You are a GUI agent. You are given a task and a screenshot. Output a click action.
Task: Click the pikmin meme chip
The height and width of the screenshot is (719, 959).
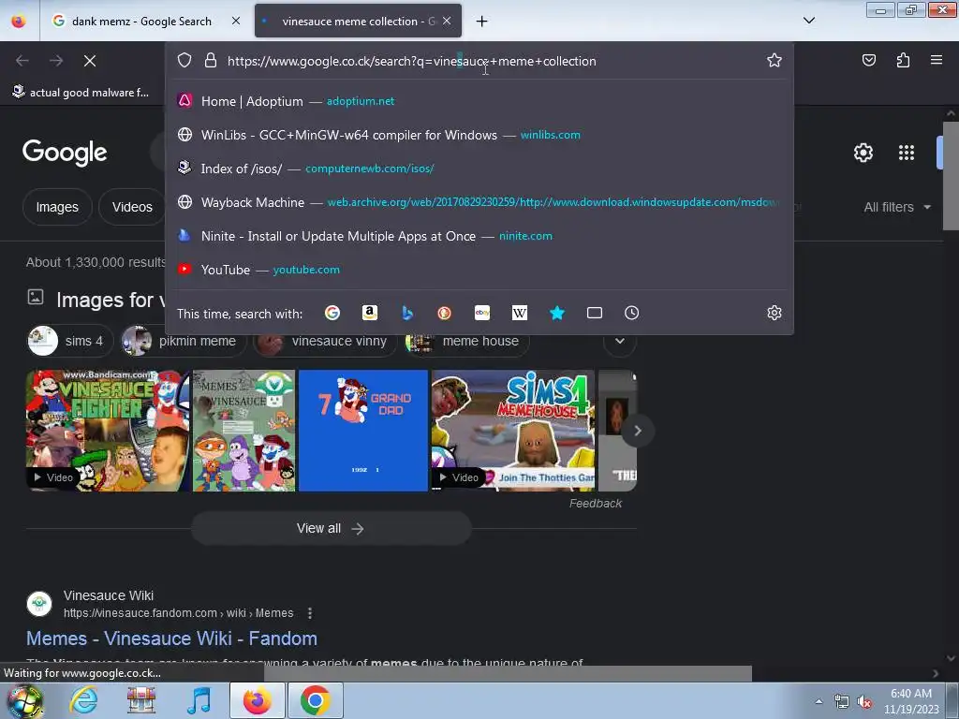point(183,341)
